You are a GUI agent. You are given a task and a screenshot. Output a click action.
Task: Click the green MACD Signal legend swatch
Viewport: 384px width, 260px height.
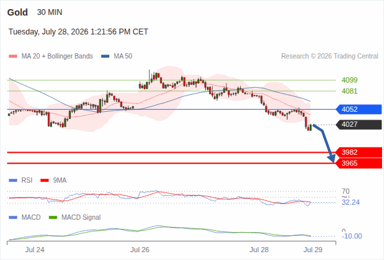point(53,218)
